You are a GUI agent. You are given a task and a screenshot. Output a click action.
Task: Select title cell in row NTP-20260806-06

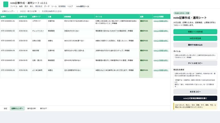pyautogui.click(x=117, y=73)
